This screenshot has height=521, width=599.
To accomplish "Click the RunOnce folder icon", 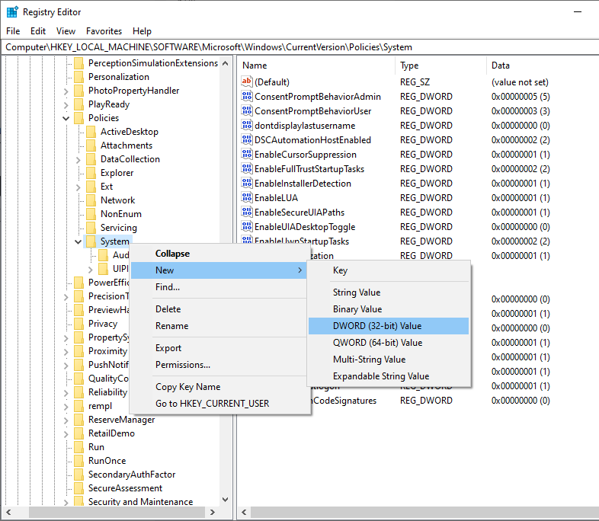I will [78, 461].
